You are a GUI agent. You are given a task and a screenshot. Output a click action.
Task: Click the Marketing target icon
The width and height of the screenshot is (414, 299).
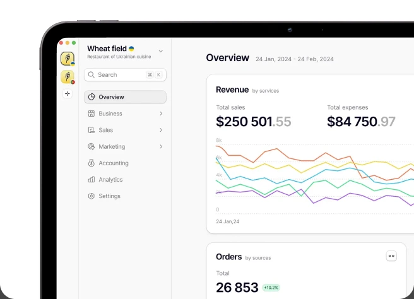coord(92,146)
